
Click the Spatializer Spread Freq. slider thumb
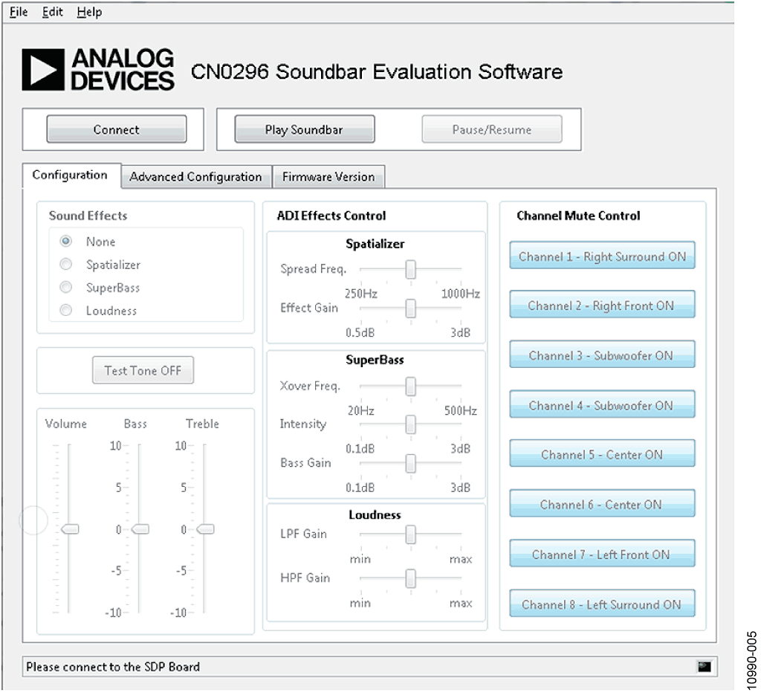(x=410, y=269)
